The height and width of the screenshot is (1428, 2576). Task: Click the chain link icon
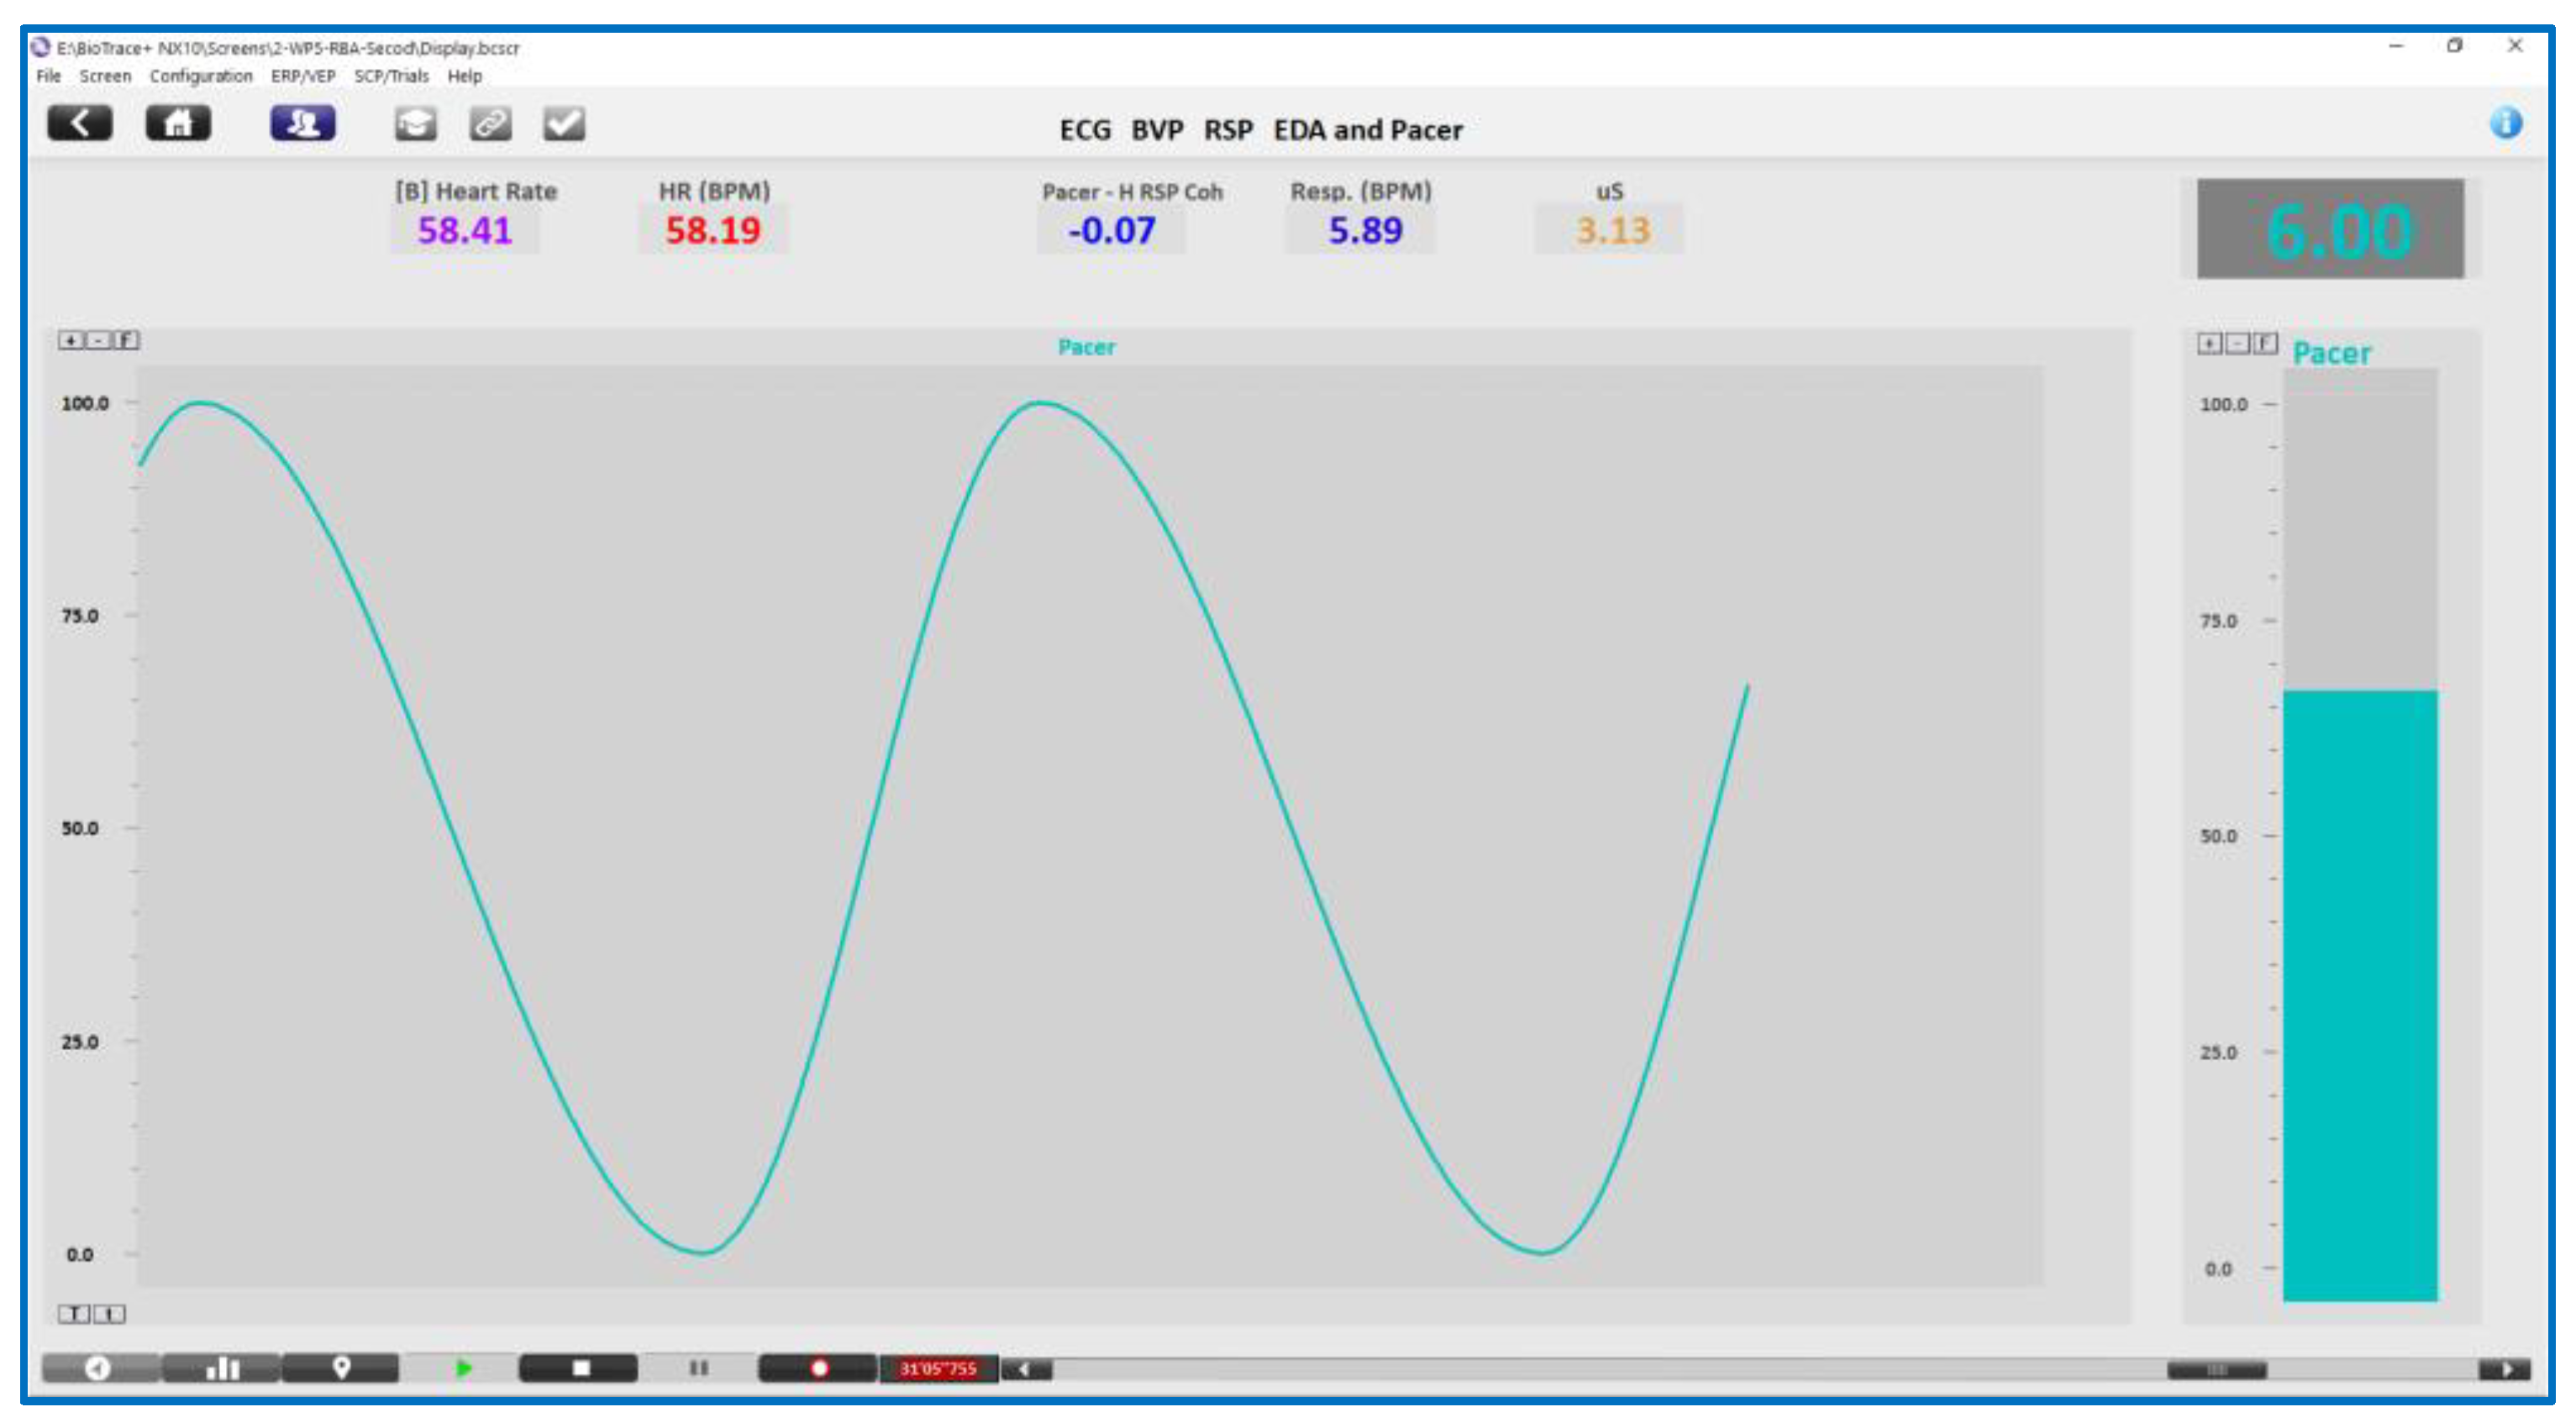click(490, 125)
